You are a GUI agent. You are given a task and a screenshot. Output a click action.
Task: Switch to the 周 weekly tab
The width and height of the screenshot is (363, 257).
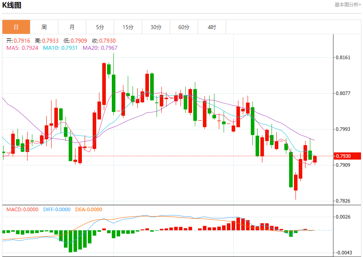click(x=44, y=27)
